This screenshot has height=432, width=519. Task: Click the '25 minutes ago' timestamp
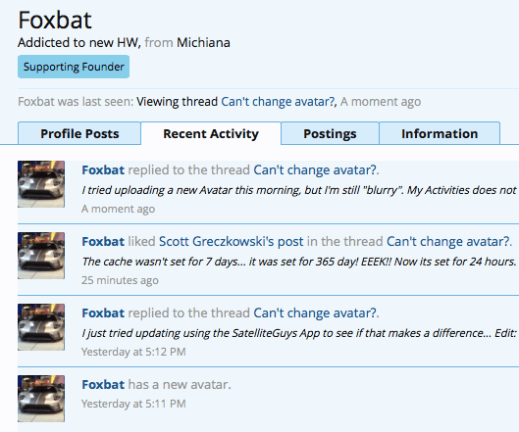[120, 280]
